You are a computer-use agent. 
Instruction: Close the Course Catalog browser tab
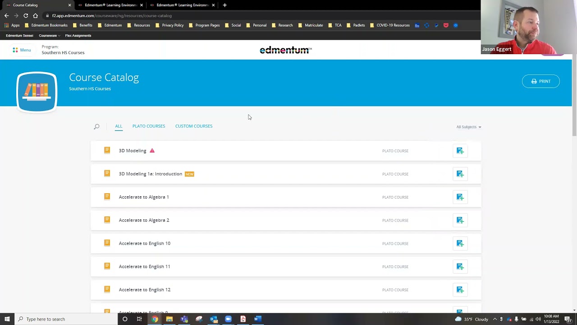coord(69,5)
